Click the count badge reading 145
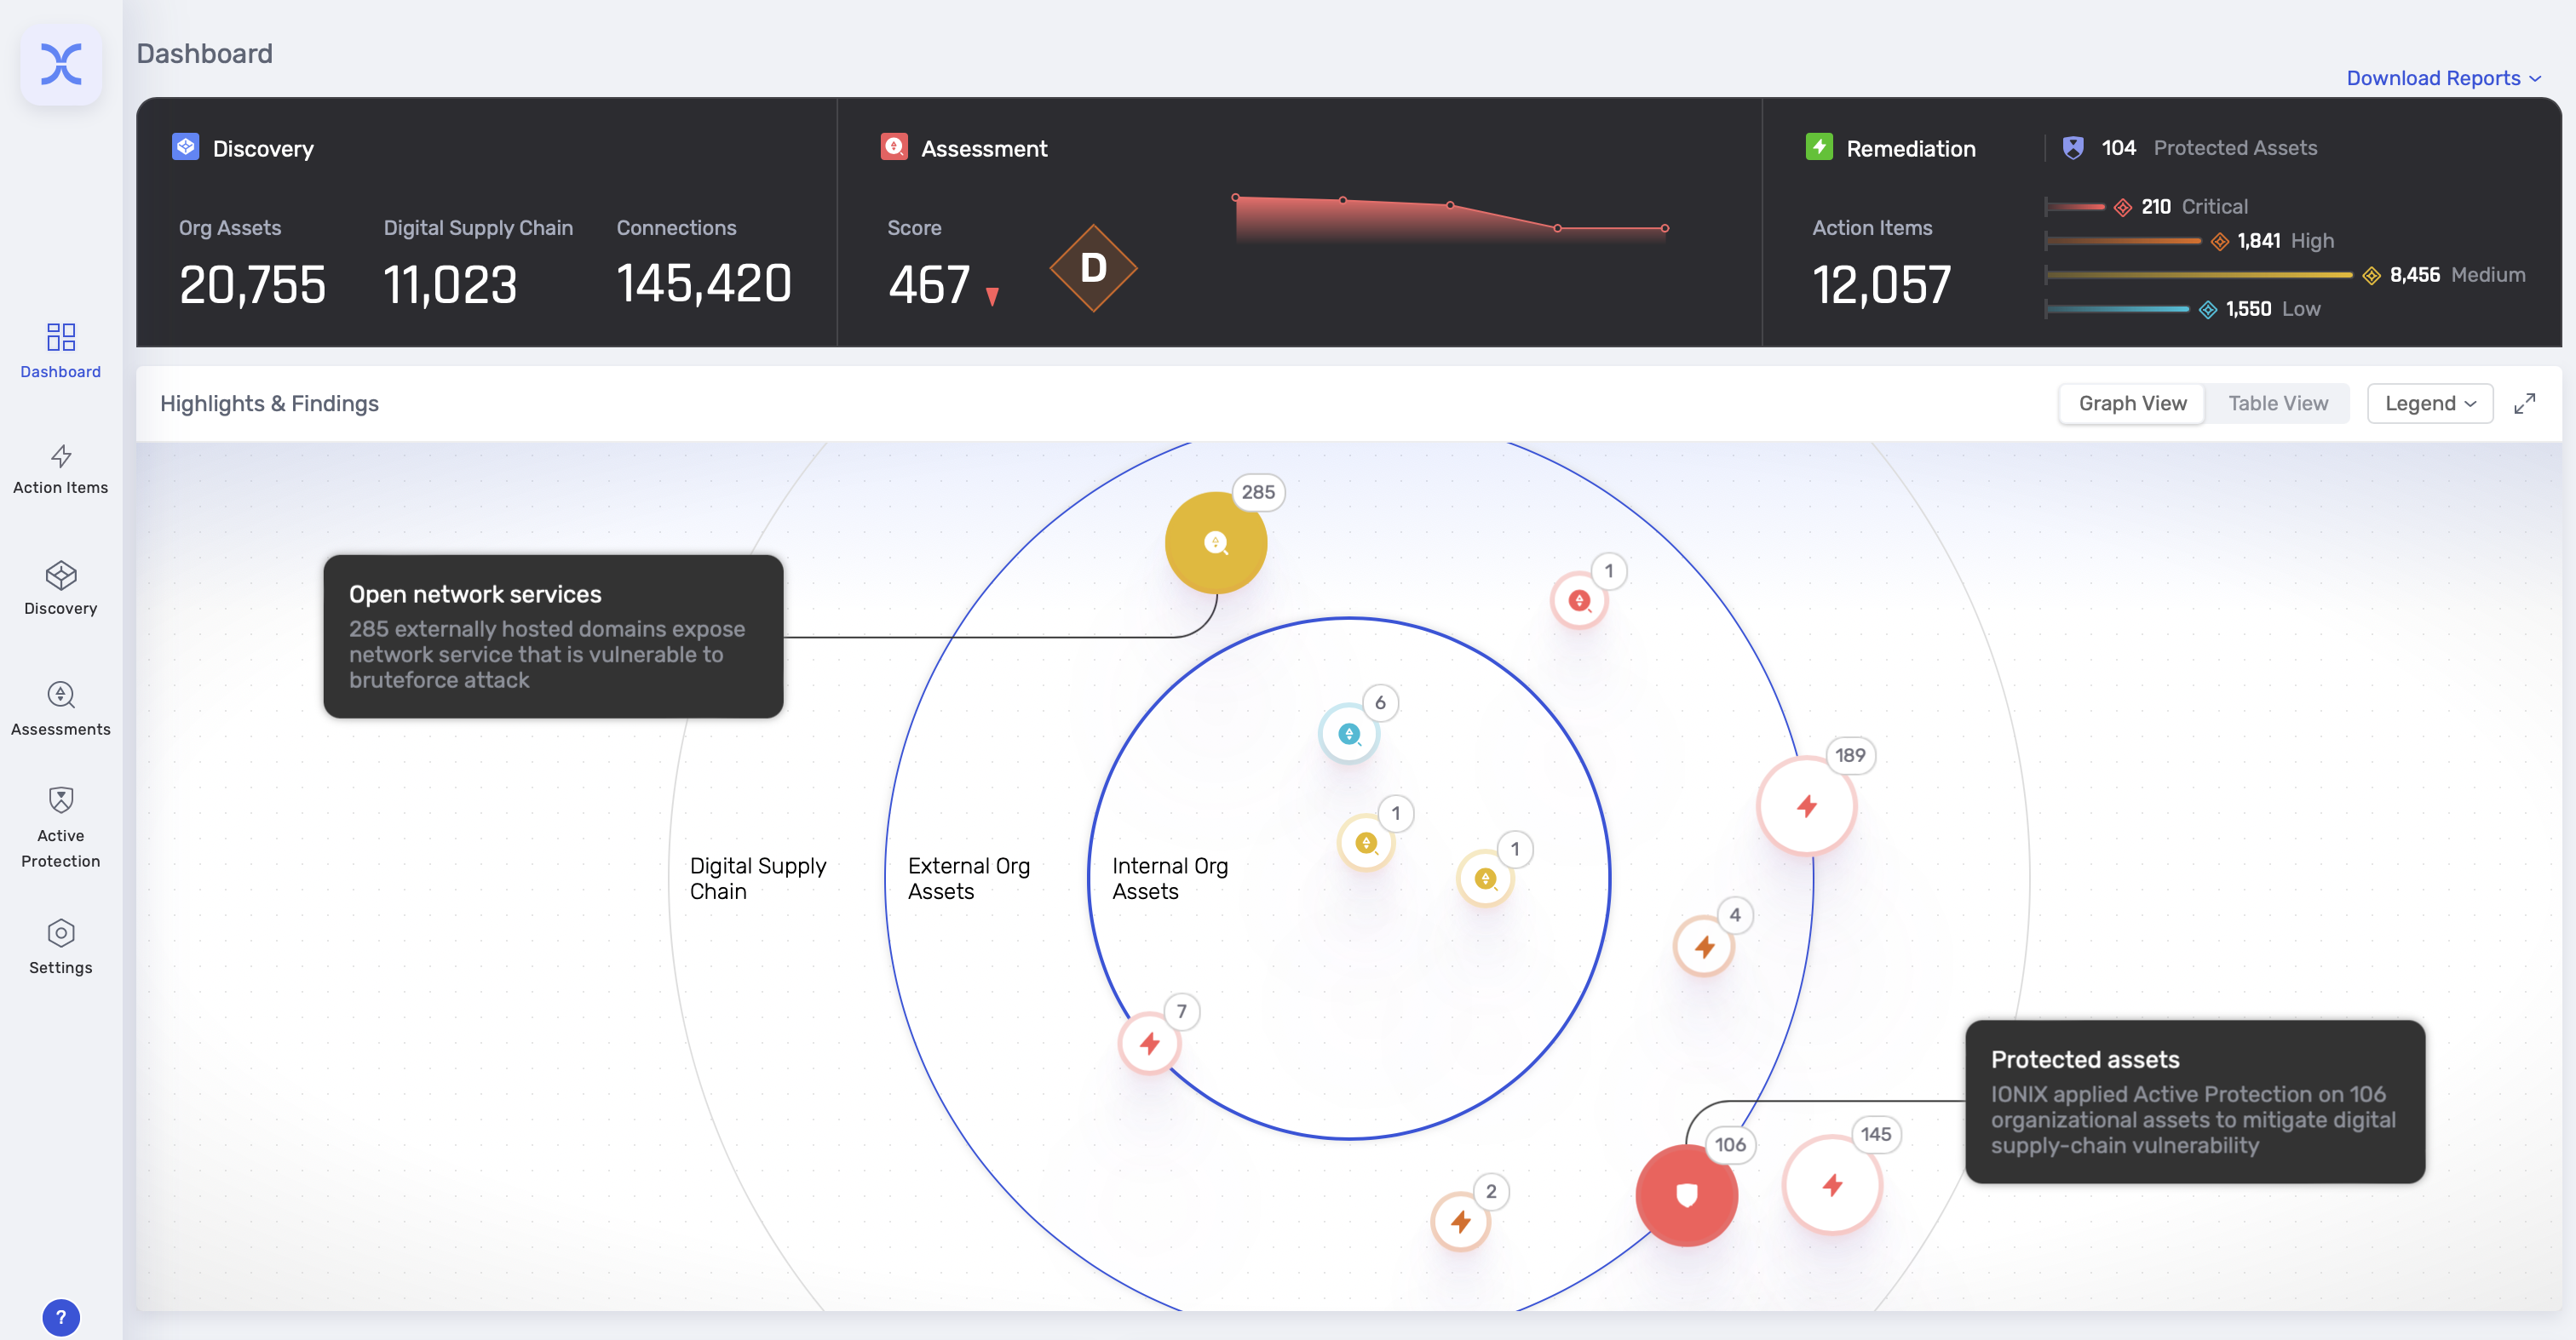 (1876, 1134)
